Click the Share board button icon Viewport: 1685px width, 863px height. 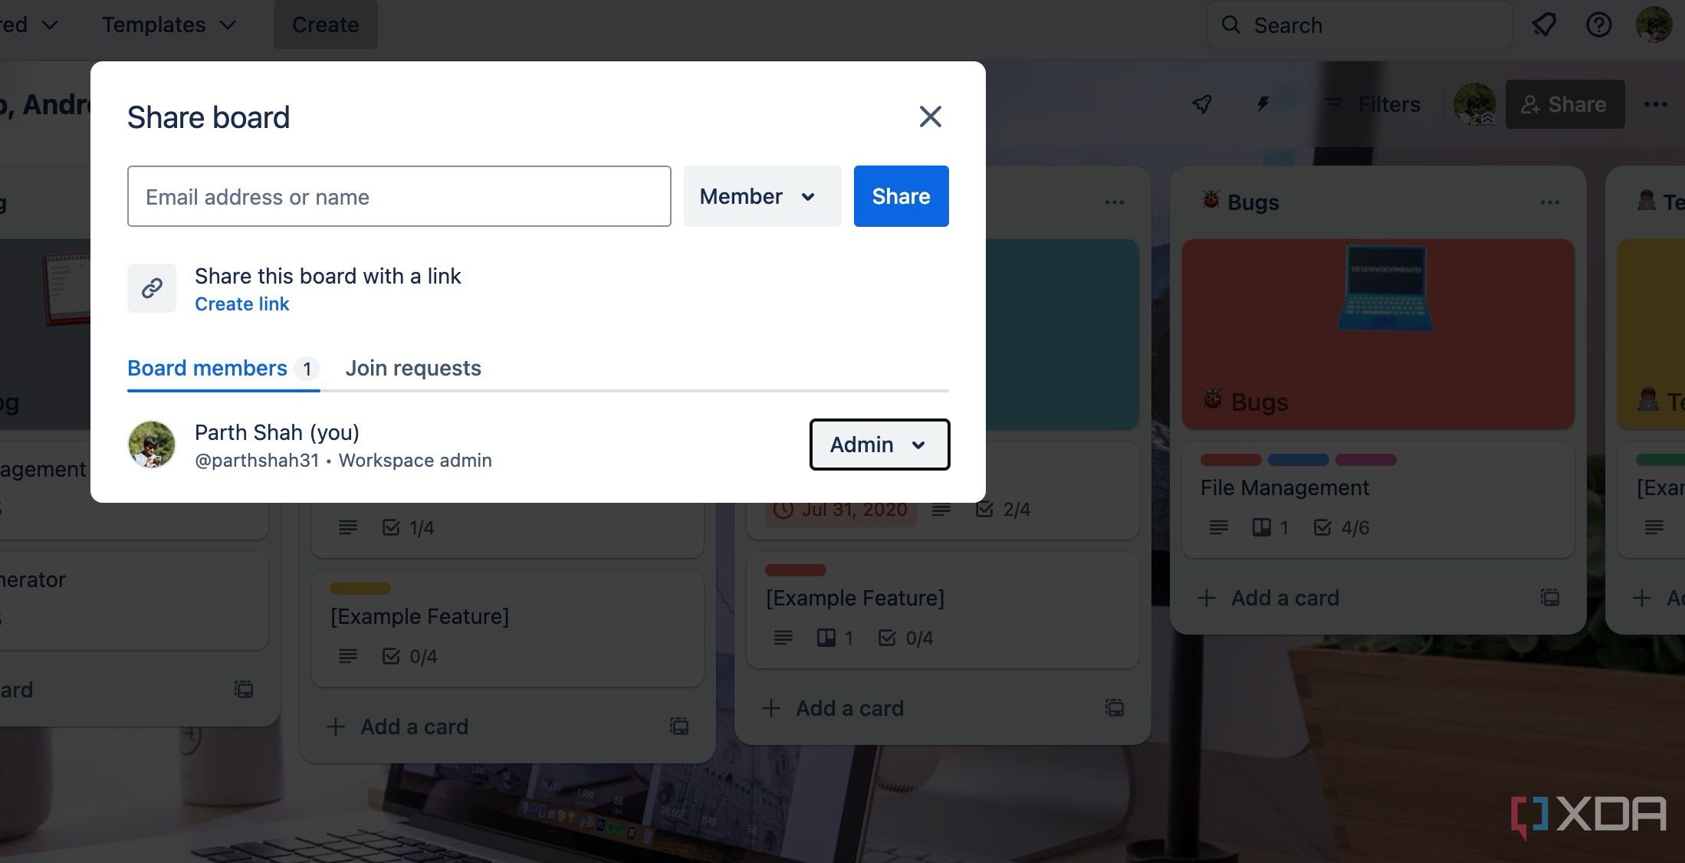coord(1531,103)
